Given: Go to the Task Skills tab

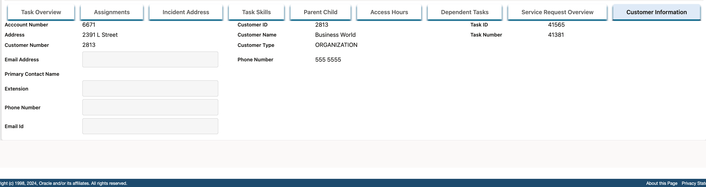Looking at the screenshot, I should 256,12.
